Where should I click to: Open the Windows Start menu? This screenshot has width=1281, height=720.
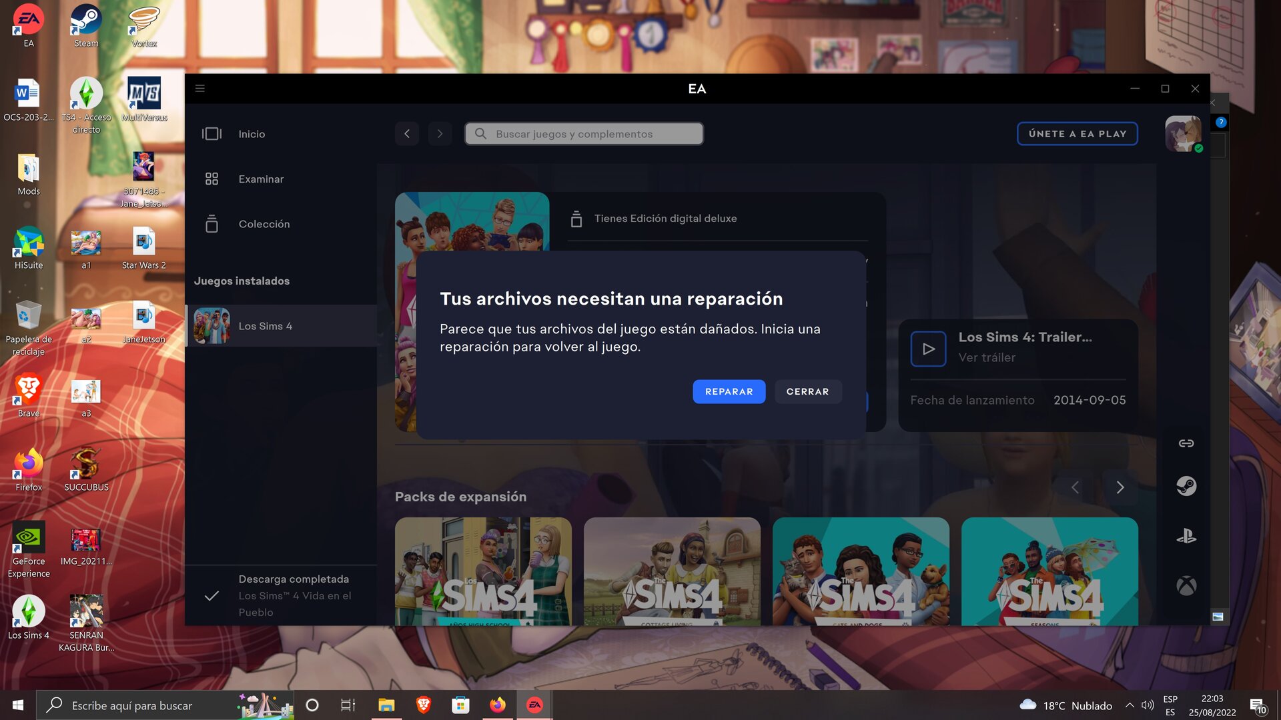pyautogui.click(x=18, y=705)
